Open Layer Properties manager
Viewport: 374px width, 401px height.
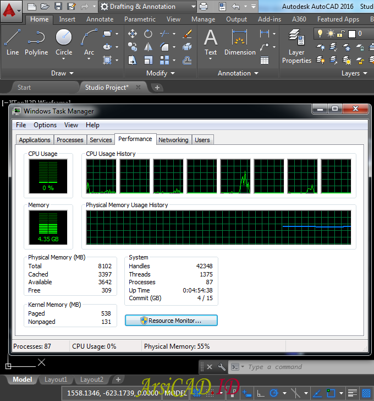[296, 46]
